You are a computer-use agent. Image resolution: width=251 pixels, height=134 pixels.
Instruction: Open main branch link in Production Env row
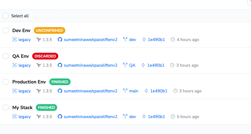click(x=134, y=91)
